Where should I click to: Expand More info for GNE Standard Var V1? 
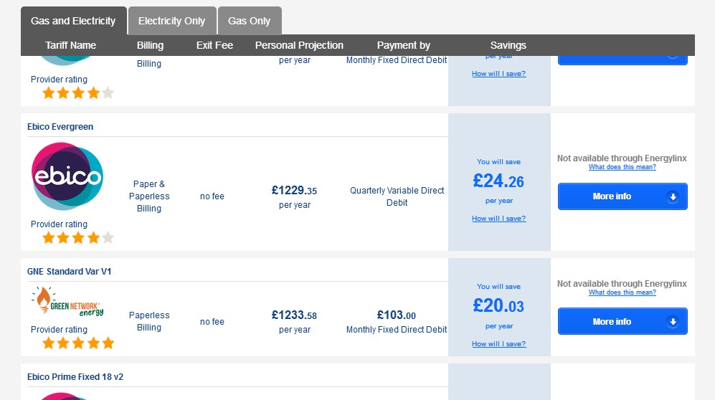(622, 322)
